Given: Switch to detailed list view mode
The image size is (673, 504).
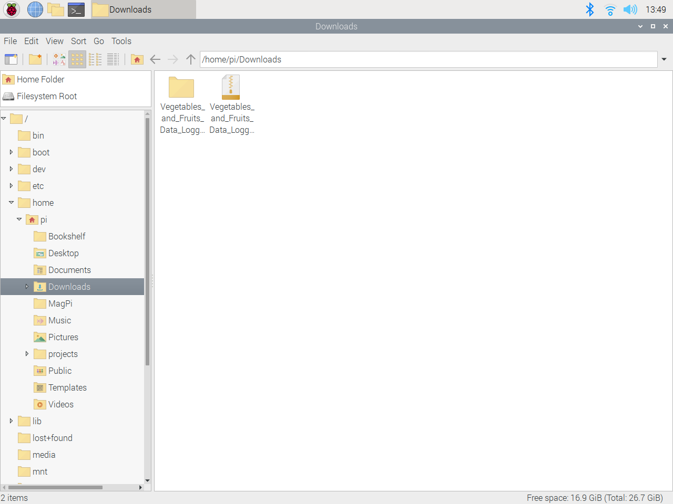Looking at the screenshot, I should (x=113, y=59).
